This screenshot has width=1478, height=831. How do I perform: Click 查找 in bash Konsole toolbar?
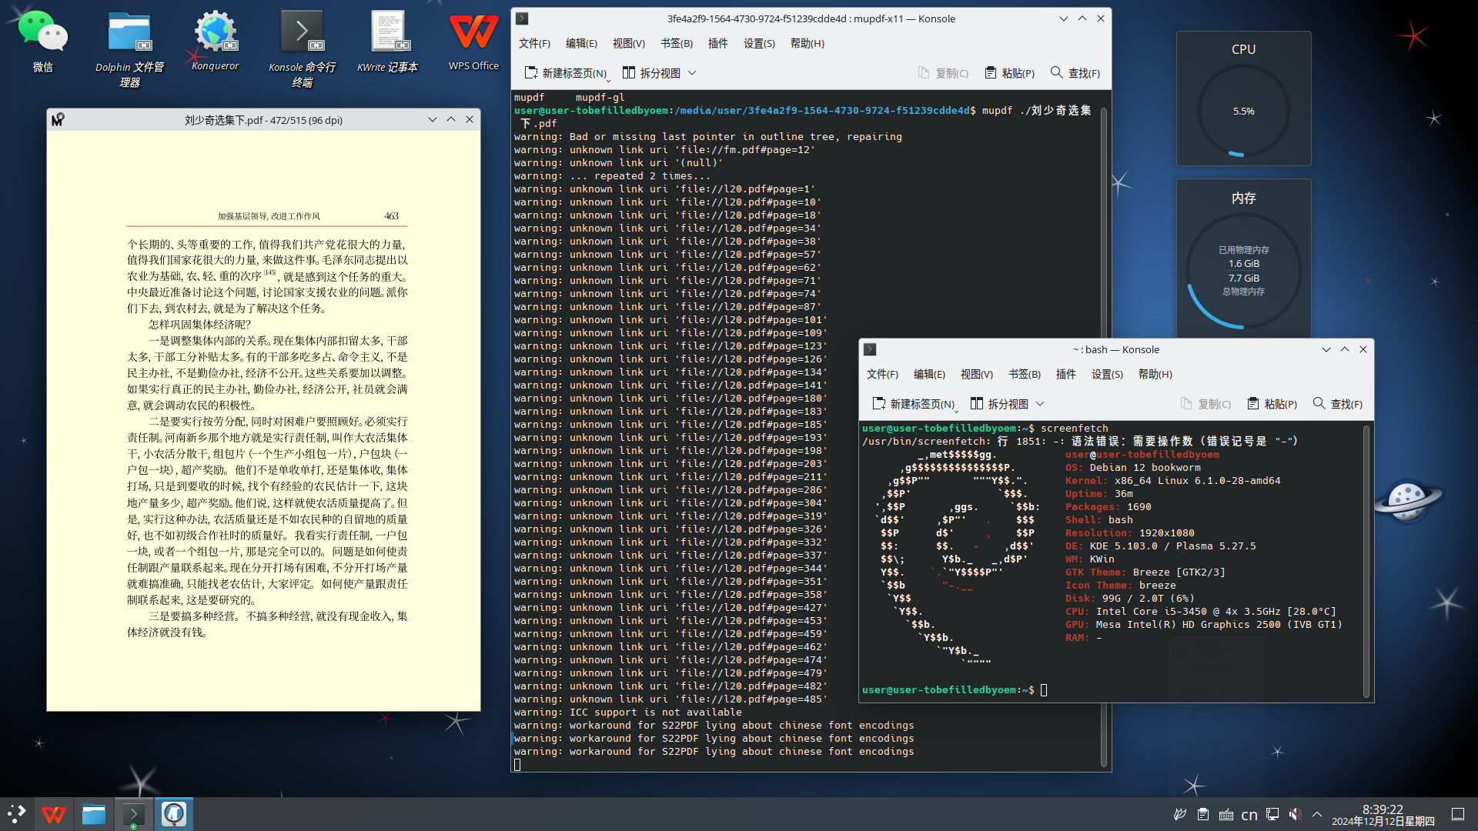1337,404
